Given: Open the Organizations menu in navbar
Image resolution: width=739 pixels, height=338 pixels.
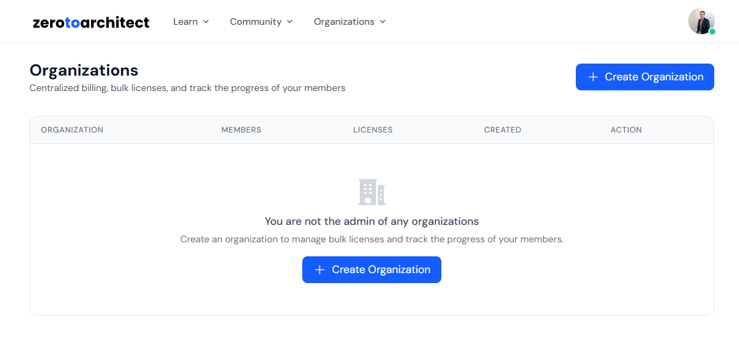Looking at the screenshot, I should [344, 21].
